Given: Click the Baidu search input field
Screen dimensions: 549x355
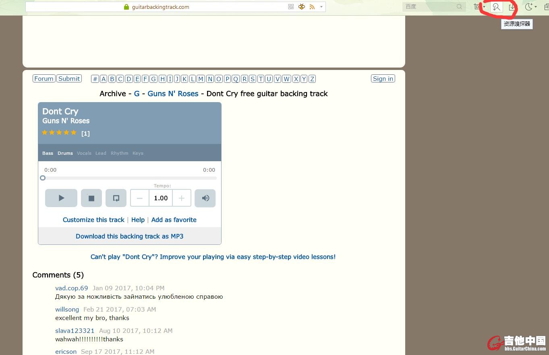Looking at the screenshot, I should pyautogui.click(x=429, y=7).
